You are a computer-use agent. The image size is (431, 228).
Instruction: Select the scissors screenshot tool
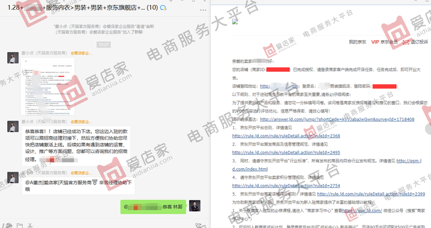tap(30, 226)
